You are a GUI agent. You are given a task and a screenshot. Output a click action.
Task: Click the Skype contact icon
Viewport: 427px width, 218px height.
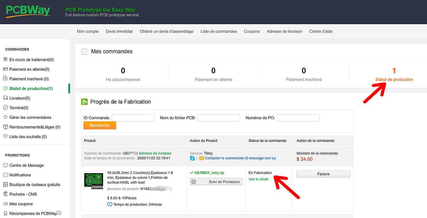[193, 158]
